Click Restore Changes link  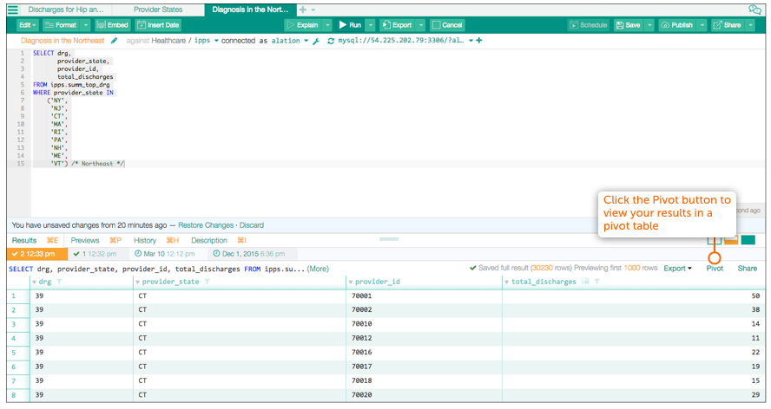pos(206,225)
